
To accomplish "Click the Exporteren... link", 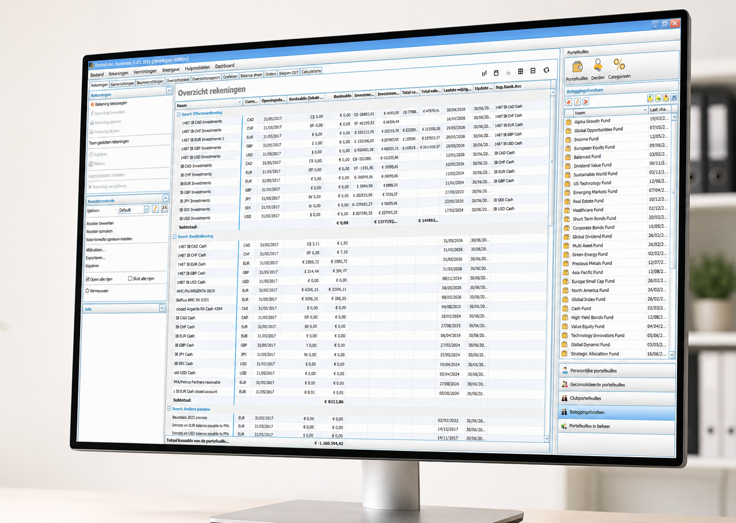I will click(x=96, y=258).
